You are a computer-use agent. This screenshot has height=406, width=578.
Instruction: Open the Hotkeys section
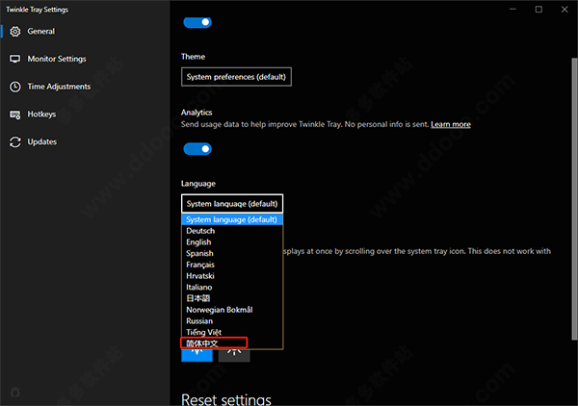pyautogui.click(x=85, y=114)
